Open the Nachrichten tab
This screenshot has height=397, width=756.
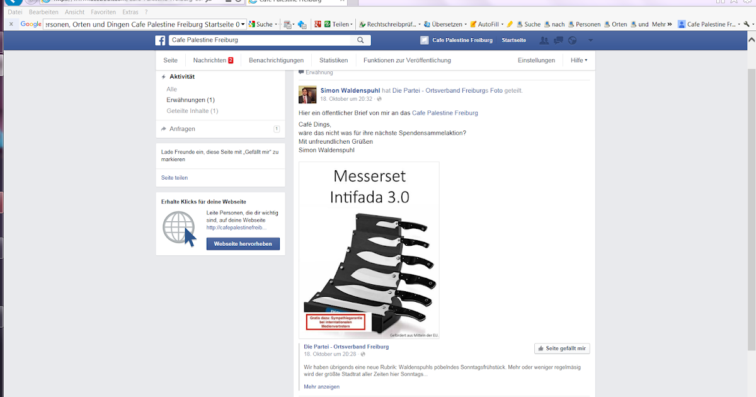point(214,60)
